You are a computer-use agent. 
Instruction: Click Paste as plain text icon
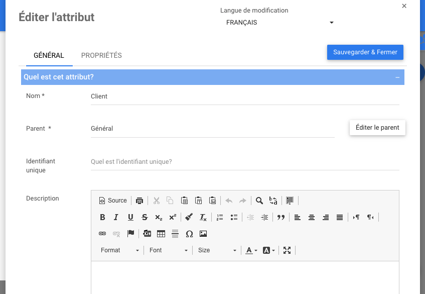(198, 201)
